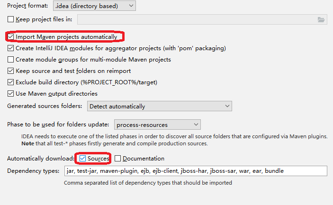This screenshot has width=333, height=205.
Task: Expand Generated sources folders dropdown
Action: (x=159, y=106)
